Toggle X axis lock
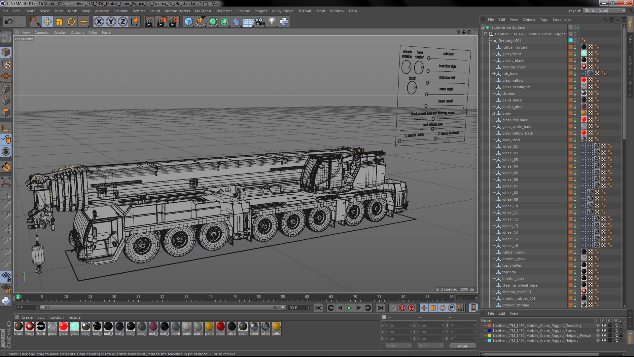This screenshot has width=634, height=357. click(x=99, y=22)
